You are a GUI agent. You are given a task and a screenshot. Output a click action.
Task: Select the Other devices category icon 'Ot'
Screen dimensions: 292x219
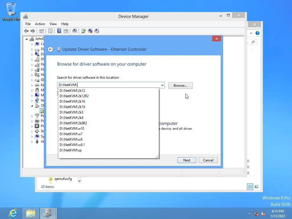pyautogui.click(x=37, y=106)
